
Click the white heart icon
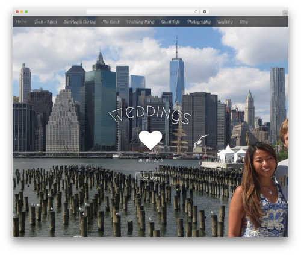[x=150, y=140]
